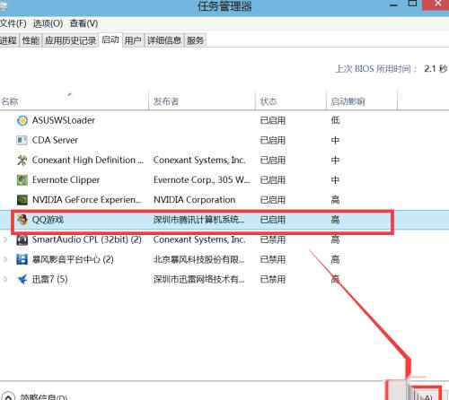Switch to the 性能 tab
Screen dimensions: 449x400
31,40
